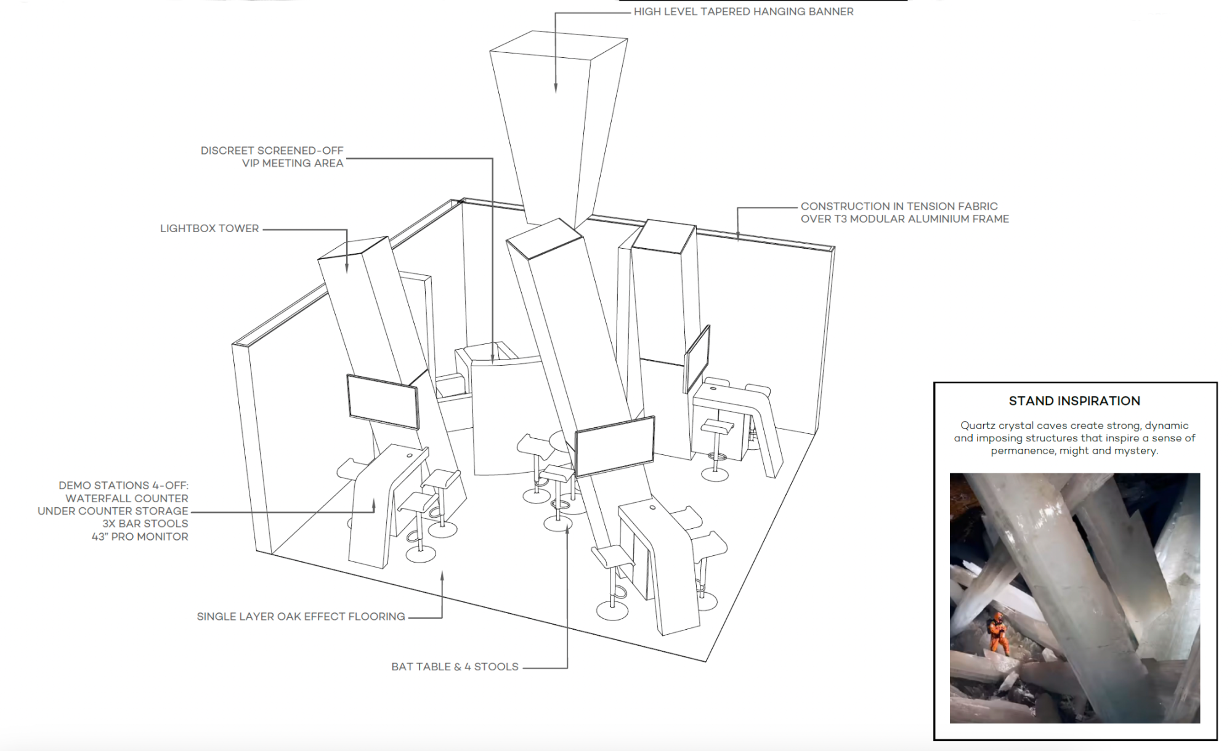This screenshot has height=751, width=1232.
Task: Click the 'HIGH LEVEL TAPERED HANGING BANNER' label
Action: pyautogui.click(x=744, y=12)
